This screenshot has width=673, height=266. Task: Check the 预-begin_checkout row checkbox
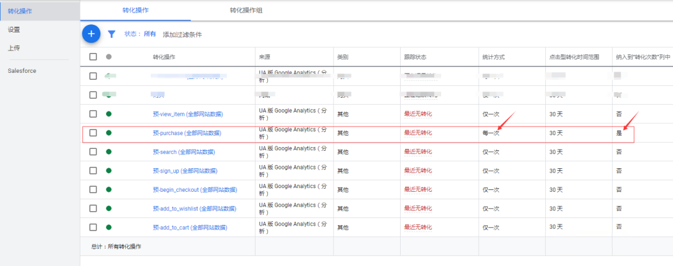tap(93, 189)
